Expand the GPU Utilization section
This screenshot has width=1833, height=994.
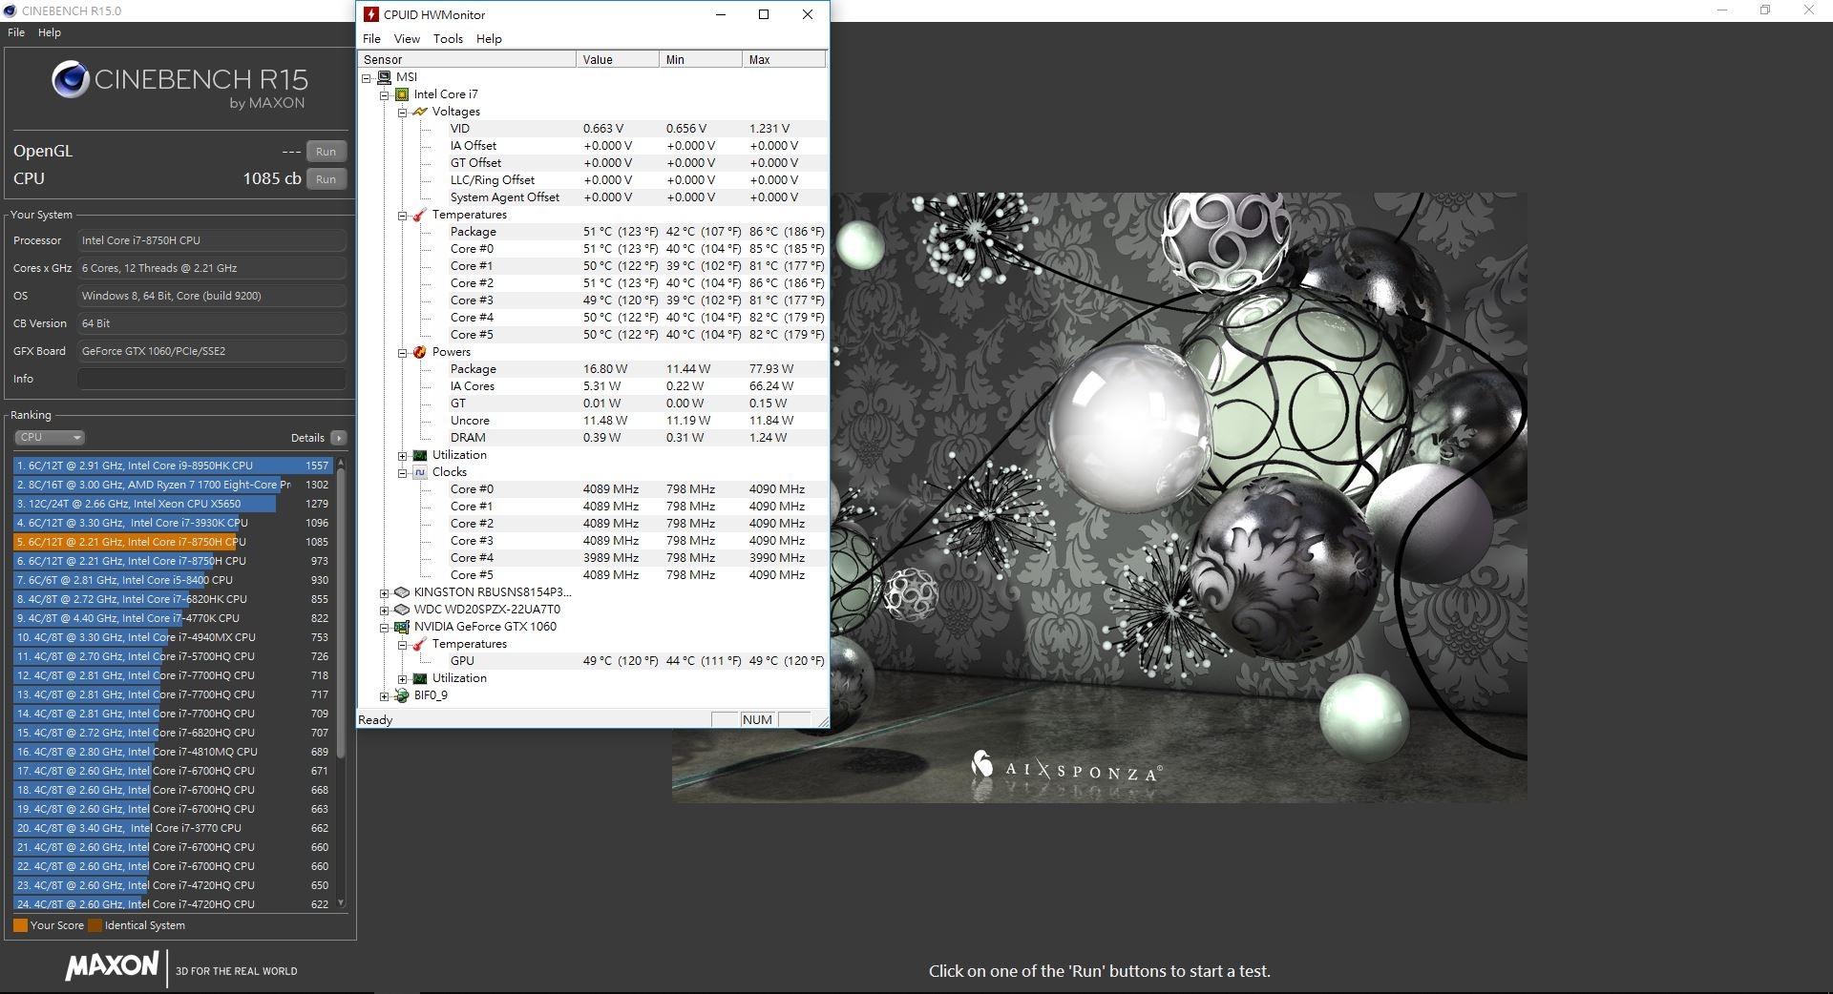402,679
